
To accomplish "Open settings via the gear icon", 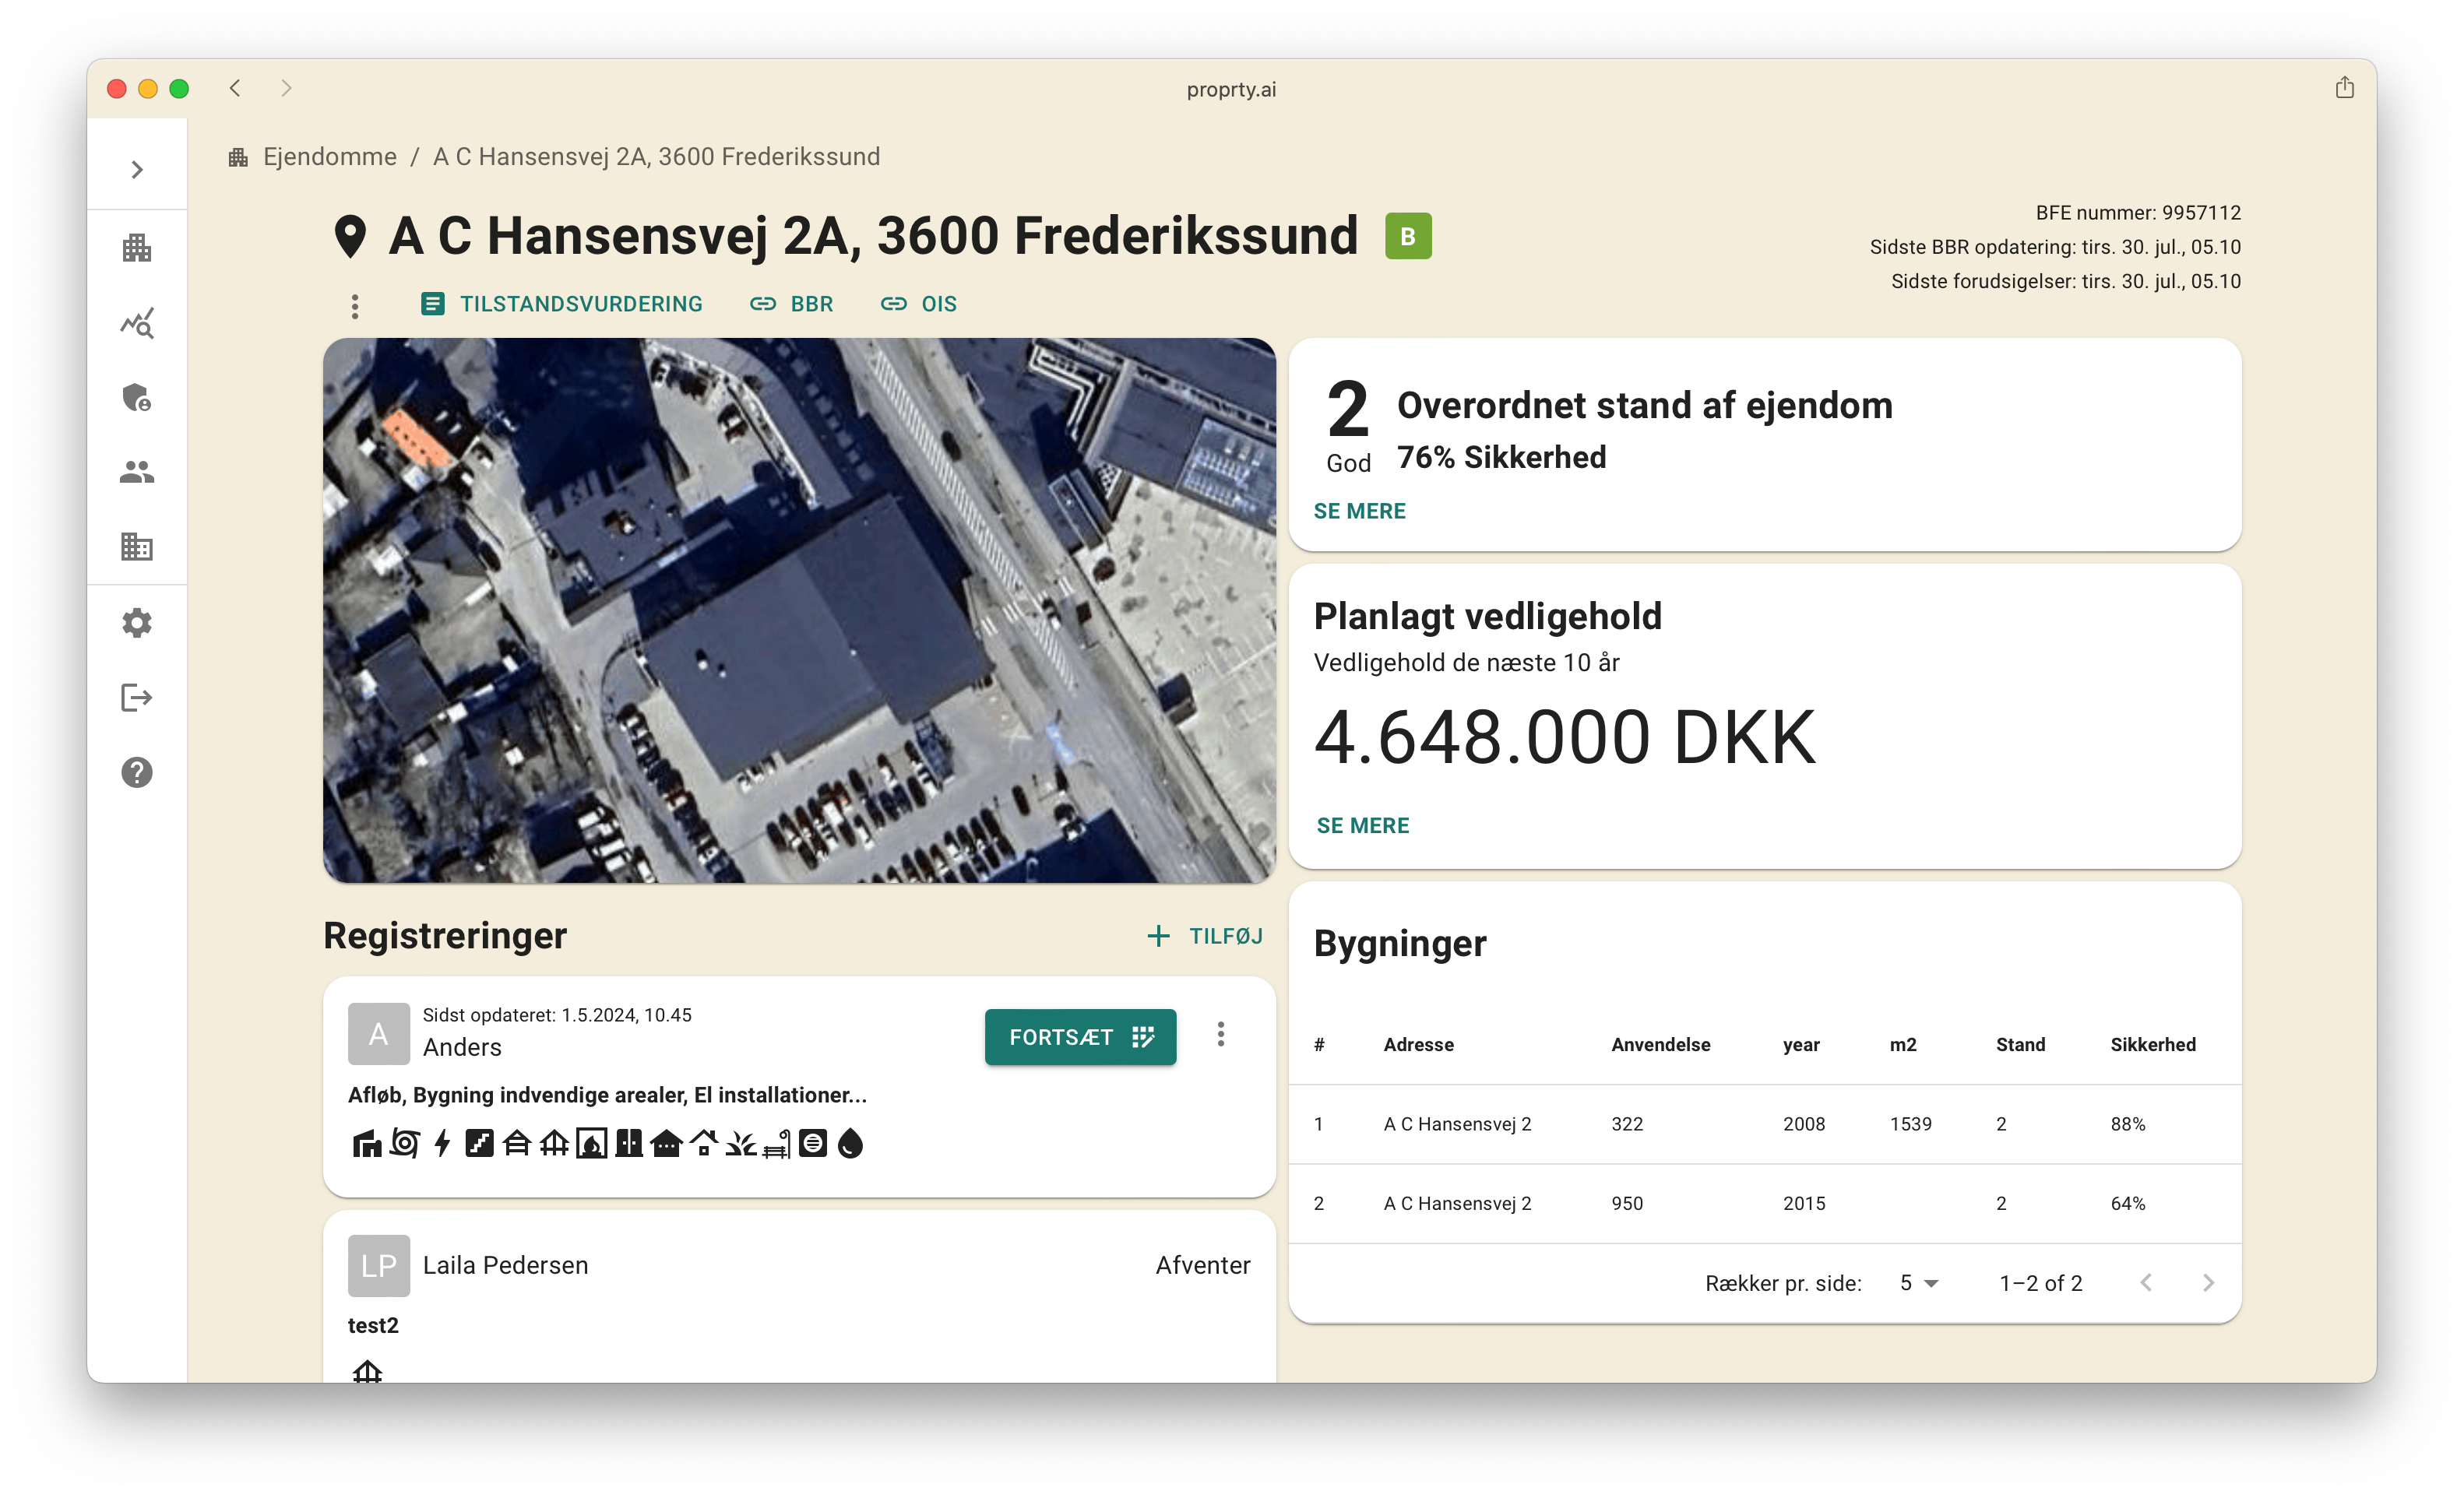I will point(137,622).
